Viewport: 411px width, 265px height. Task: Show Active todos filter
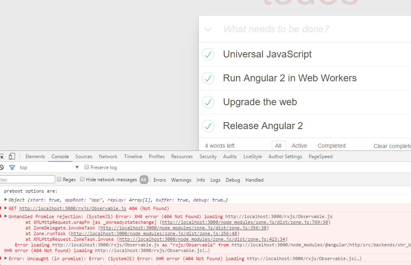point(299,146)
